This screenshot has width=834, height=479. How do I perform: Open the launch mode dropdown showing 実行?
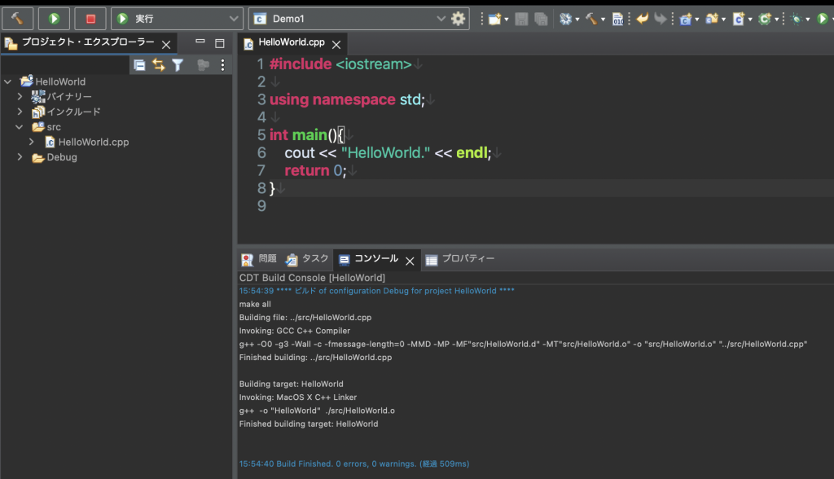tap(177, 18)
